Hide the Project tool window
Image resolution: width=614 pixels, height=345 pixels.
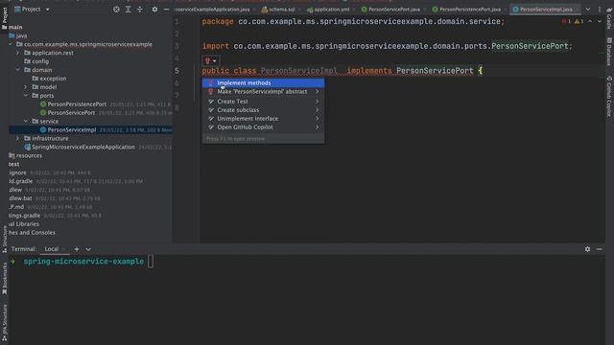[166, 9]
